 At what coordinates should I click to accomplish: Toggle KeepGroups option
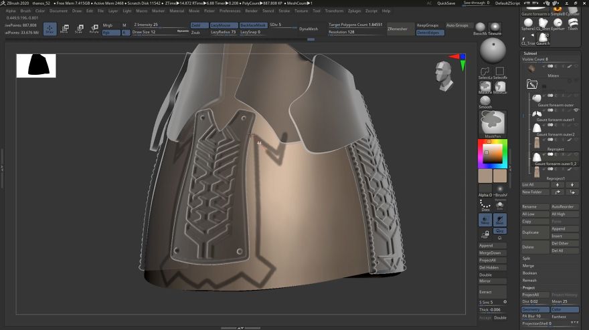(x=428, y=25)
